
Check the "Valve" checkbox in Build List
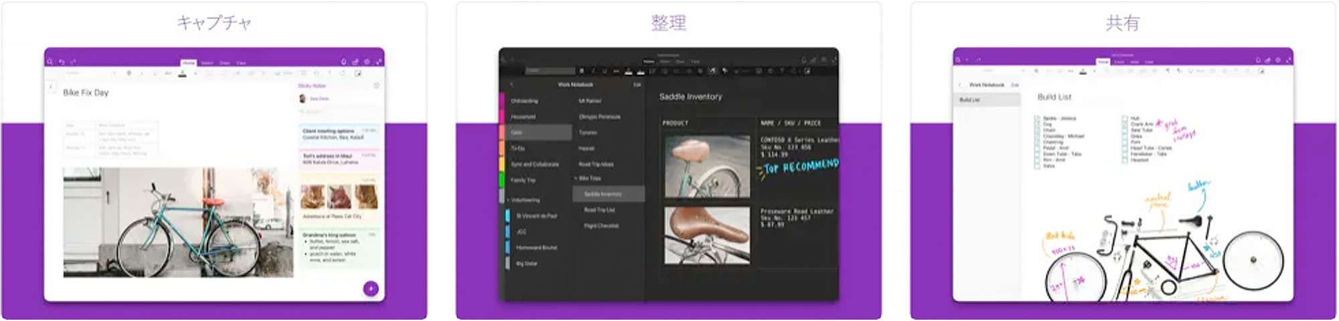point(1037,166)
